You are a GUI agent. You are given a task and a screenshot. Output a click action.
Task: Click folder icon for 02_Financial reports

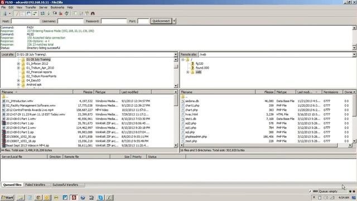pos(23,72)
